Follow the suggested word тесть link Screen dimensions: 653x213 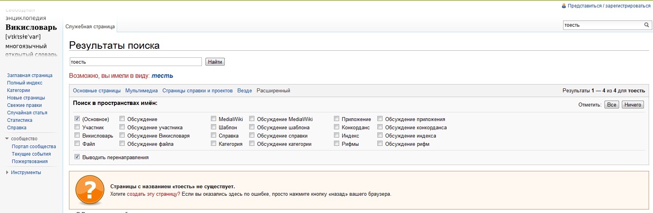click(162, 76)
